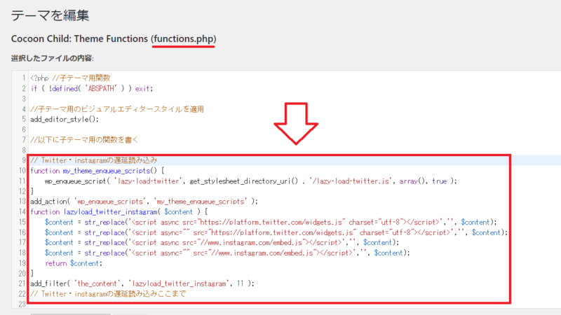Click the 'return $content;' line

pyautogui.click(x=74, y=263)
